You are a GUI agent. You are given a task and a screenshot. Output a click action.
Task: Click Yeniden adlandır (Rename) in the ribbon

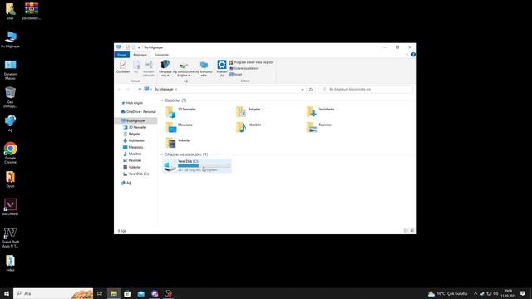coord(149,68)
